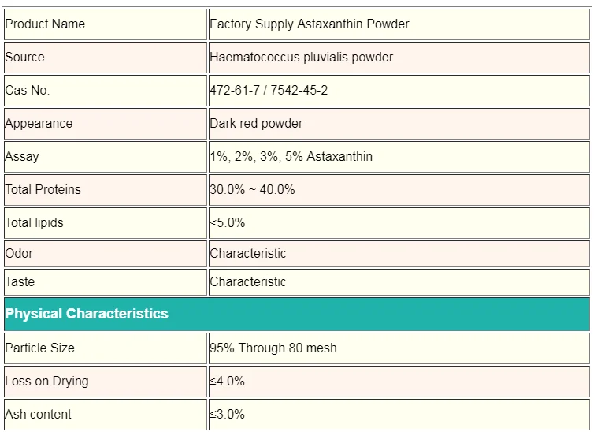This screenshot has height=432, width=601.
Task: Click the 'Total lipids' label cell
Action: click(35, 222)
